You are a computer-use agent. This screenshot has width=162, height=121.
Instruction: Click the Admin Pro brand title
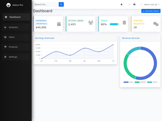[18, 5]
